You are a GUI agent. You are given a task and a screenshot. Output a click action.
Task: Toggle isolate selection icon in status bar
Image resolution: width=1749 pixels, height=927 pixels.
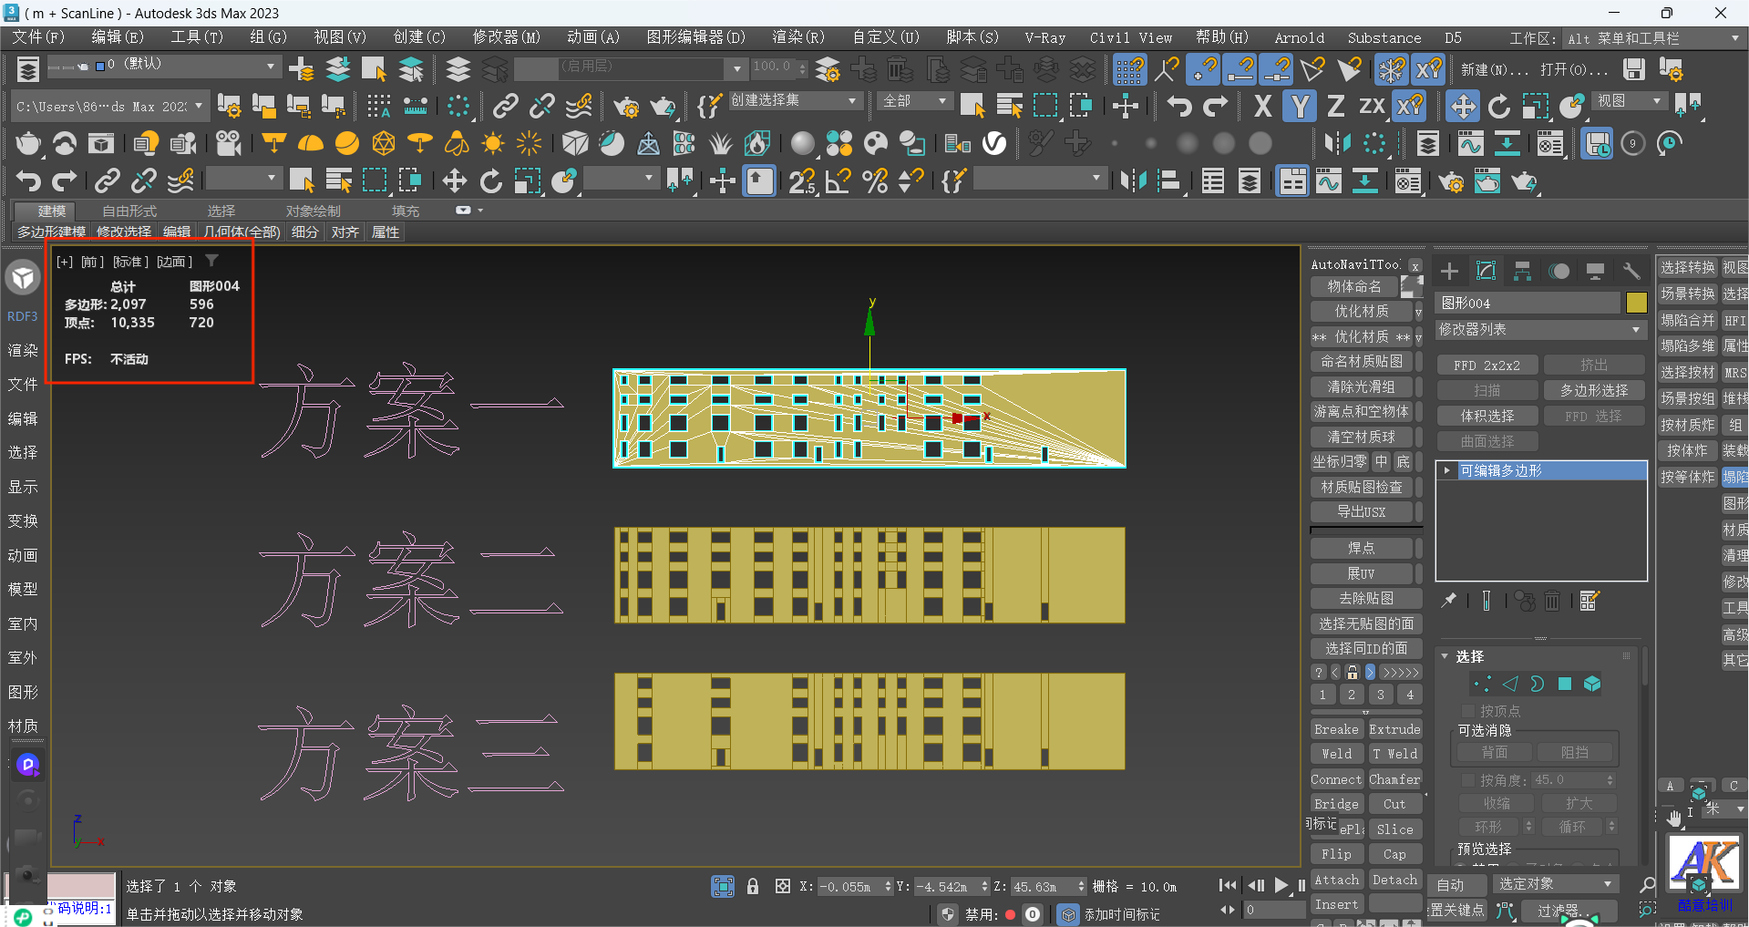click(x=723, y=886)
